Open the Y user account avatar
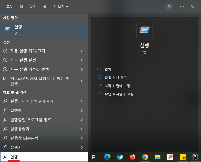Screen dimensions: 201x162 [169, 7]
